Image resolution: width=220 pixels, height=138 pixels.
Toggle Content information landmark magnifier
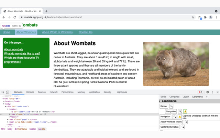[x=183, y=127]
